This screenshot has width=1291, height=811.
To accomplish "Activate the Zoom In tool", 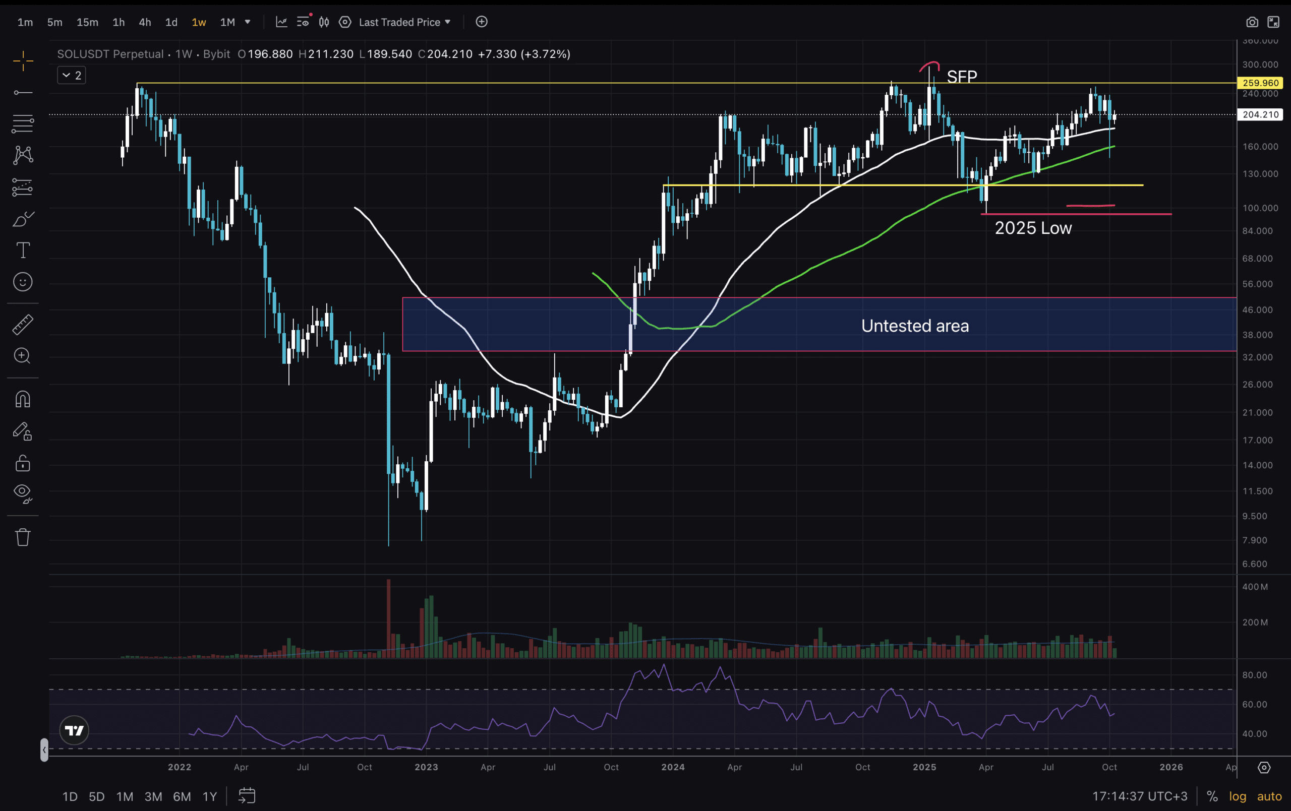I will pyautogui.click(x=23, y=356).
